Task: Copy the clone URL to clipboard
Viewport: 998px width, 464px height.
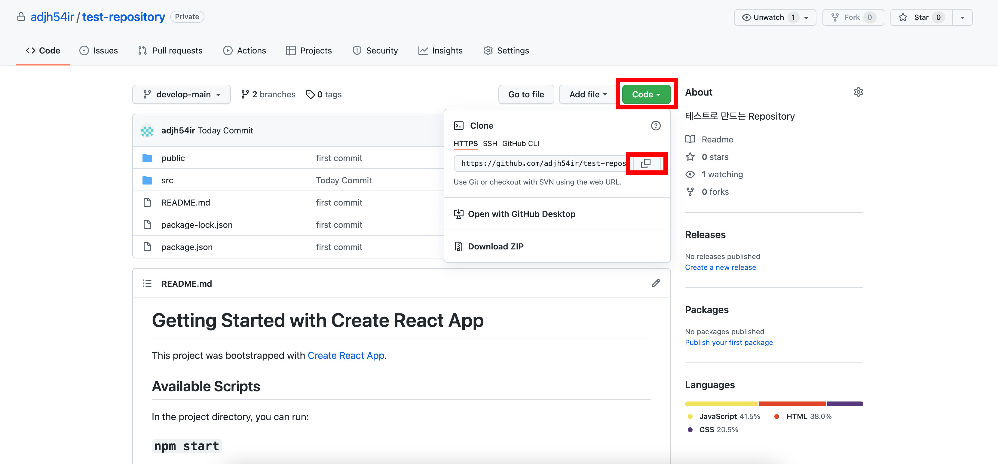Action: click(x=645, y=163)
